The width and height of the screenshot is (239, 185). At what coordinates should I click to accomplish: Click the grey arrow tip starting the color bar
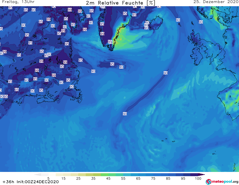38,175
